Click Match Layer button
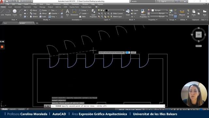Viewport: 209px width, 118px height. tap(116, 17)
